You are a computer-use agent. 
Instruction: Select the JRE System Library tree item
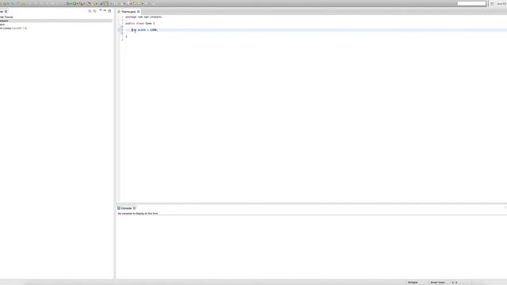tap(13, 28)
